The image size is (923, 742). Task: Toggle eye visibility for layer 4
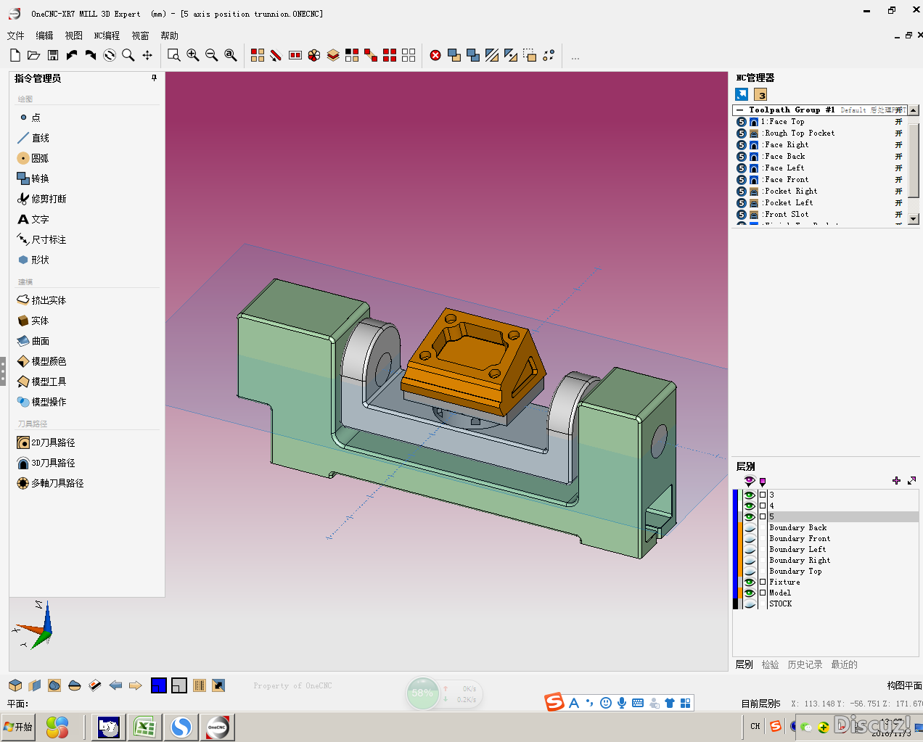pyautogui.click(x=750, y=506)
